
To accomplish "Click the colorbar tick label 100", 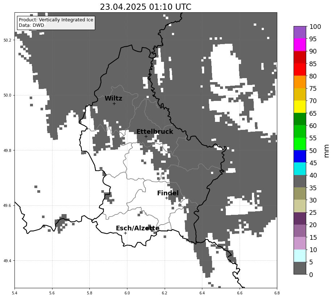I will pos(315,27).
